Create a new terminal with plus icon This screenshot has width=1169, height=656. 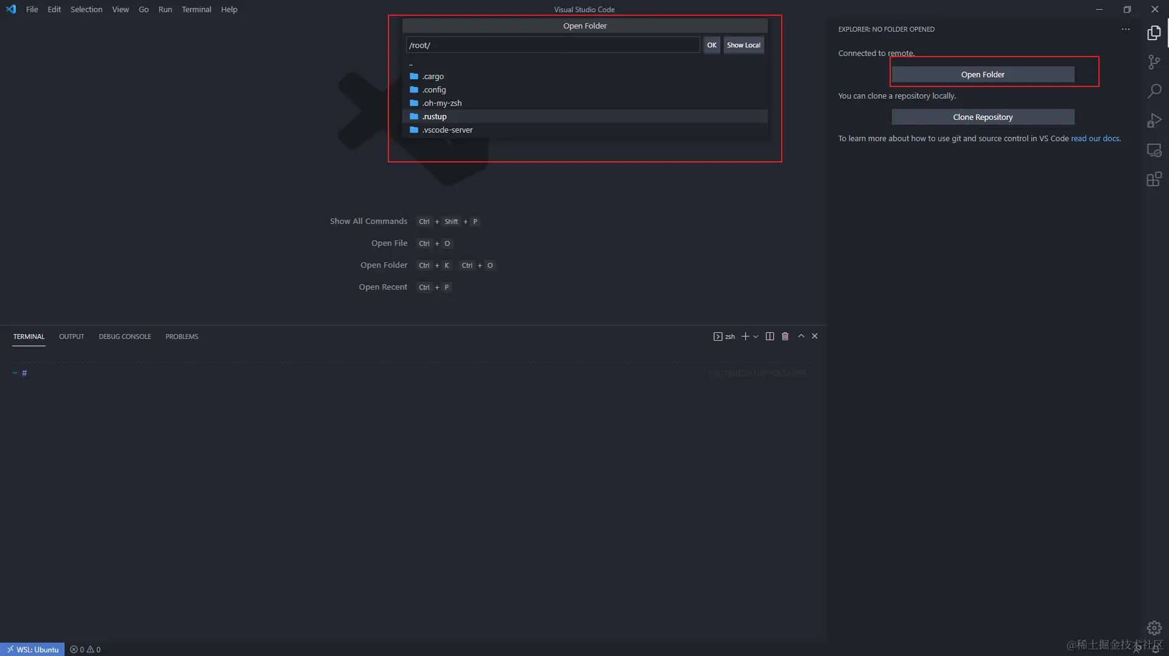coord(745,336)
